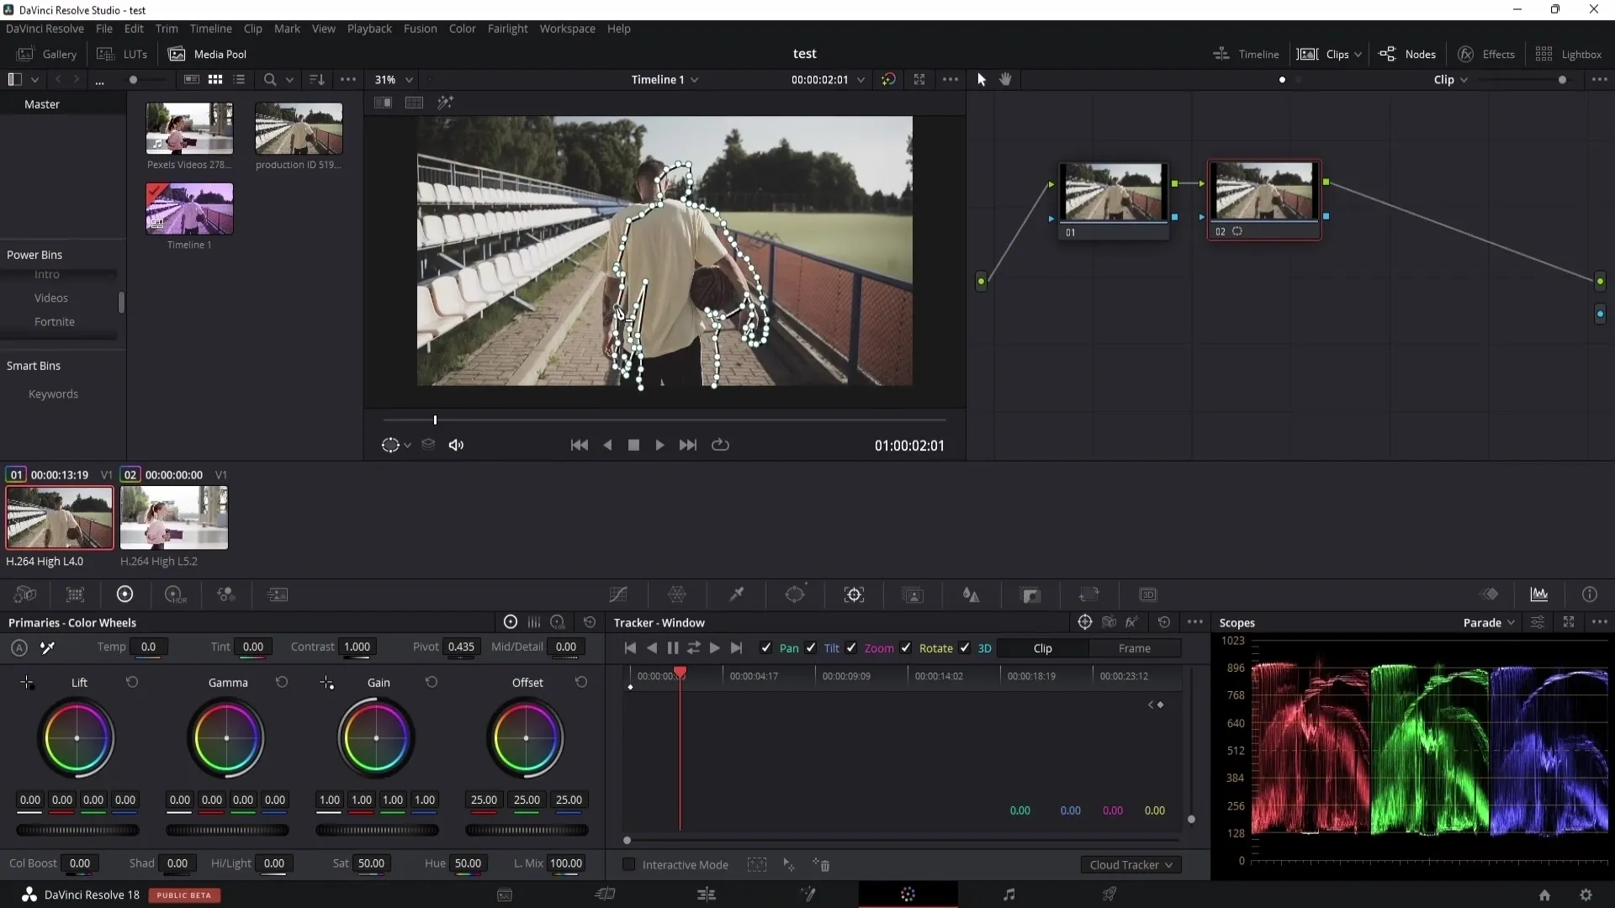Open the Curves palette icon
Image resolution: width=1615 pixels, height=908 pixels.
[618, 594]
